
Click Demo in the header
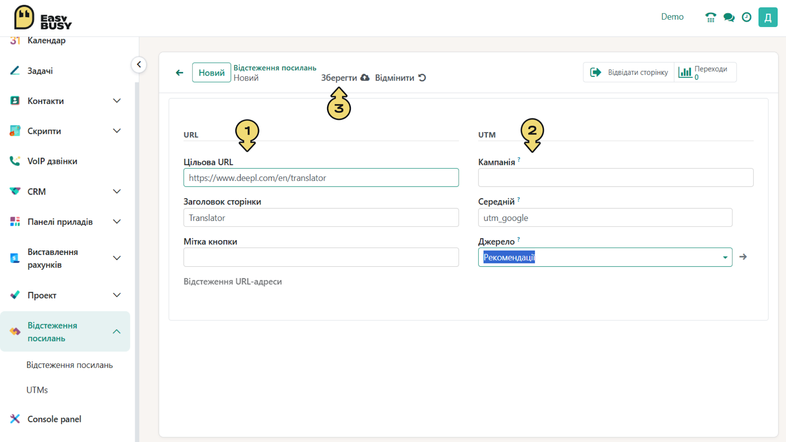pos(672,17)
